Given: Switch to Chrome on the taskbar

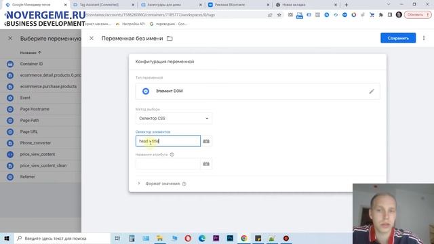Looking at the screenshot, I should coord(244,238).
